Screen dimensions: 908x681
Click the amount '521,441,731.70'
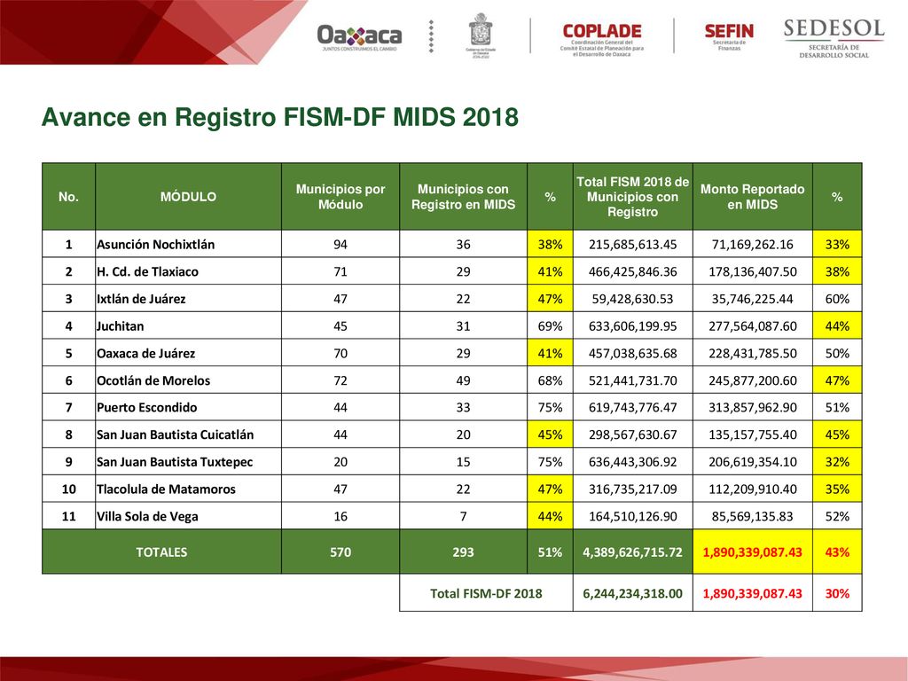click(633, 380)
